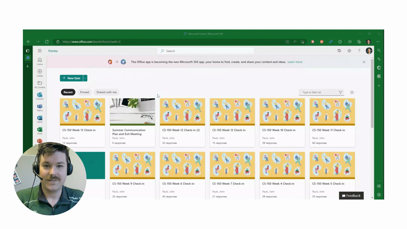The image size is (407, 229).
Task: Open the app launcher waffle icon
Action: 39,51
